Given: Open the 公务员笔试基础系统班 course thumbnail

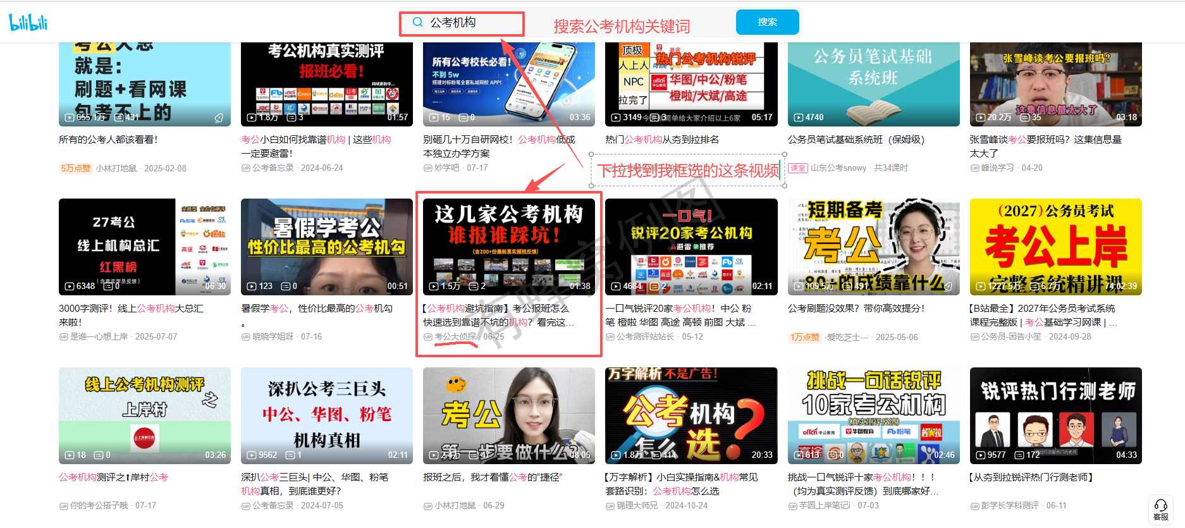Looking at the screenshot, I should [874, 84].
